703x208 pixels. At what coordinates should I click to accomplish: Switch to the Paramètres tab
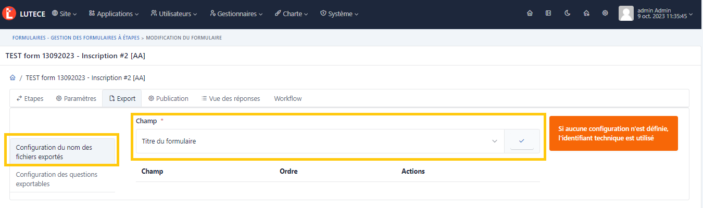tap(76, 98)
